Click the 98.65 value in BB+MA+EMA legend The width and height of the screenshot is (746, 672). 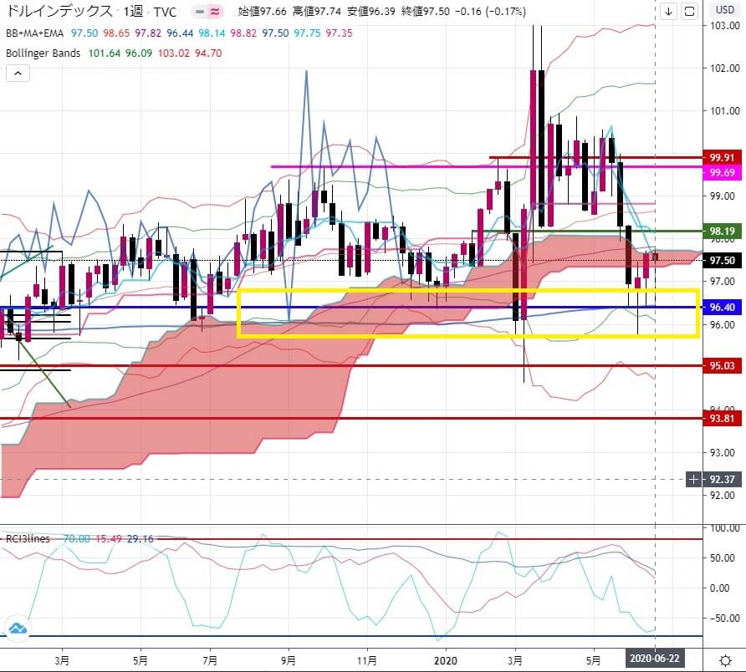[x=116, y=33]
